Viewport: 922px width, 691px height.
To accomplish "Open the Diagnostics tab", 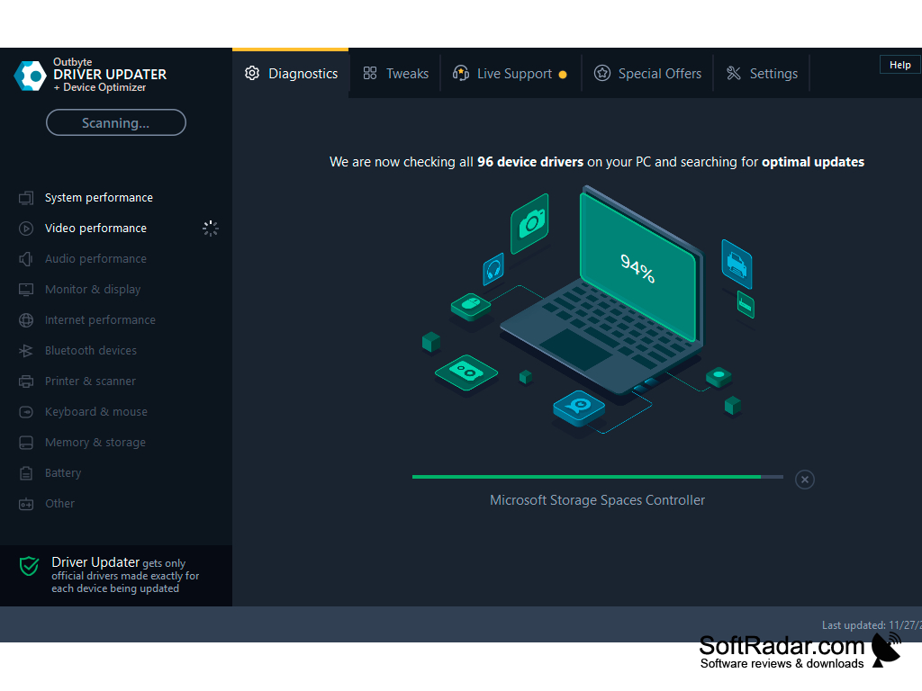I will pos(291,74).
